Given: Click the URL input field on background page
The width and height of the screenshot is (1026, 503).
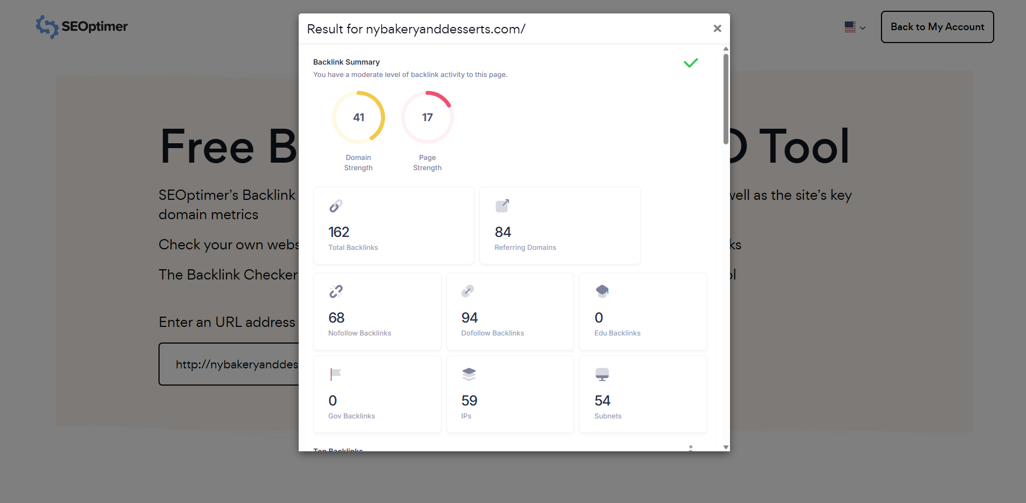Looking at the screenshot, I should (x=229, y=364).
